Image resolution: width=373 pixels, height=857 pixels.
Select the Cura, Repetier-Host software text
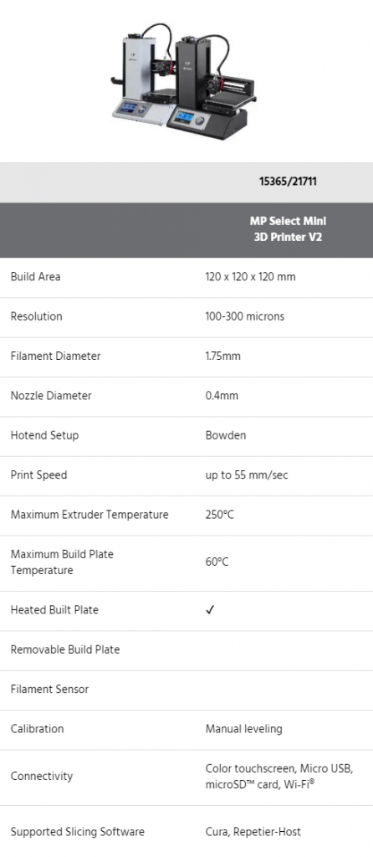[253, 832]
